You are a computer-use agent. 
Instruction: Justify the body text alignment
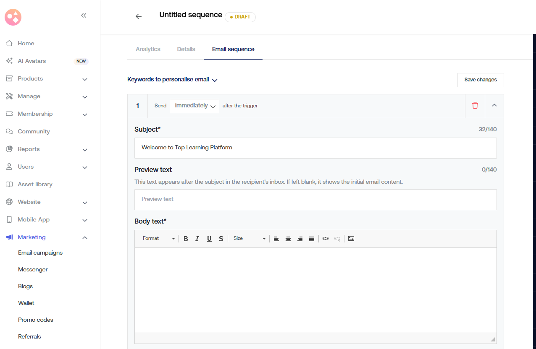312,239
